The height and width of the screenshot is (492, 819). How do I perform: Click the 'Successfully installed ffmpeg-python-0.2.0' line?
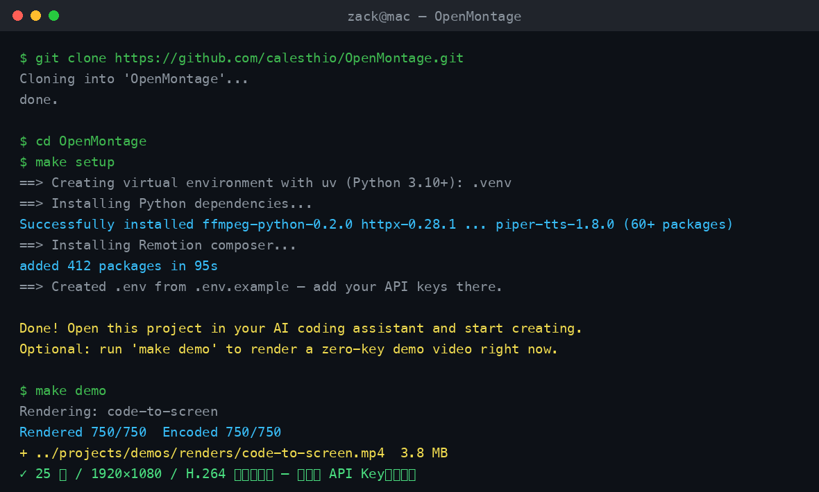[x=376, y=225]
